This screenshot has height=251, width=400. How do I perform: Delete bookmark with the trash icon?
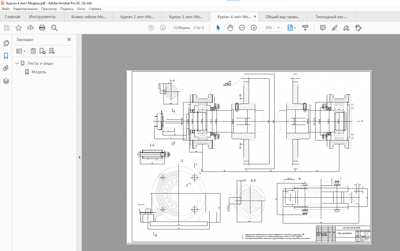tap(33, 51)
